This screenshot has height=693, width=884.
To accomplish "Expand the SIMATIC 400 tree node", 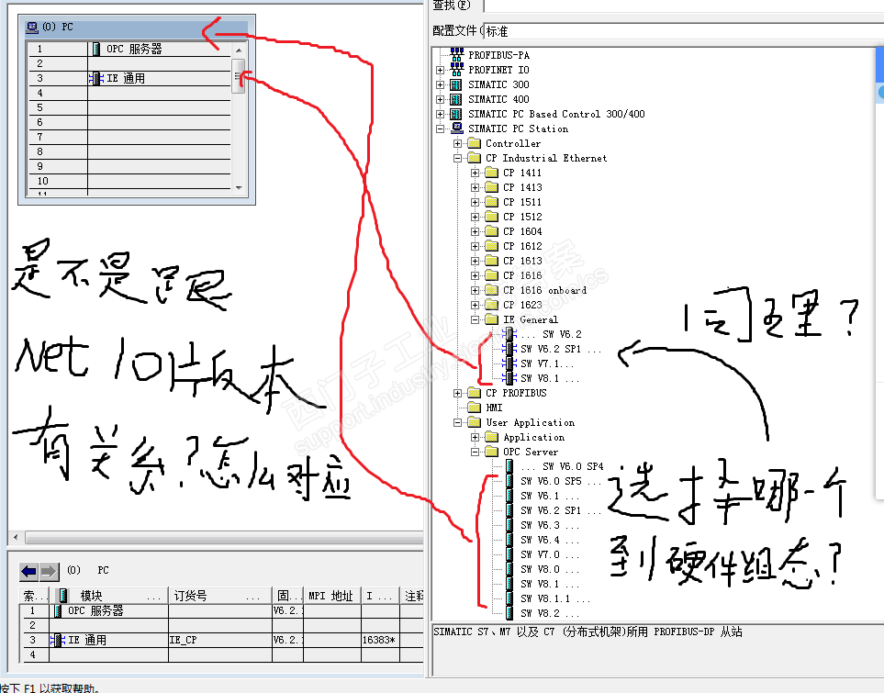I will 441,99.
